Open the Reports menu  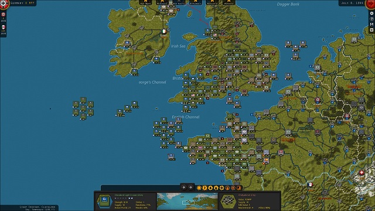[229, 2]
